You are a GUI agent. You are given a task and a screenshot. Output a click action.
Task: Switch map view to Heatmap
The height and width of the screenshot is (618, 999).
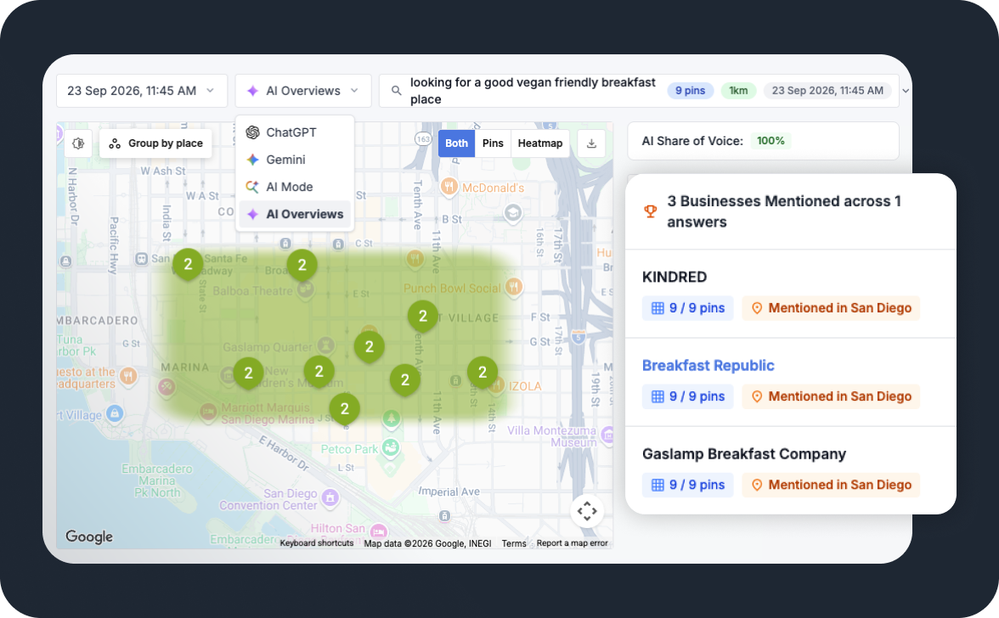tap(540, 143)
